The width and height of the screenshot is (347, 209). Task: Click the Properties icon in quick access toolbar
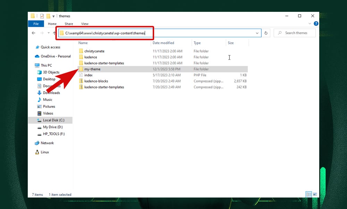(x=42, y=16)
